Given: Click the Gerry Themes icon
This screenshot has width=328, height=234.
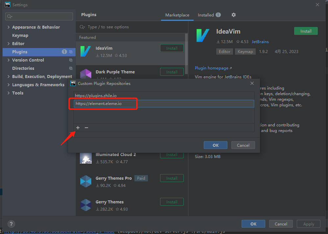Looking at the screenshot, I should pyautogui.click(x=86, y=205).
